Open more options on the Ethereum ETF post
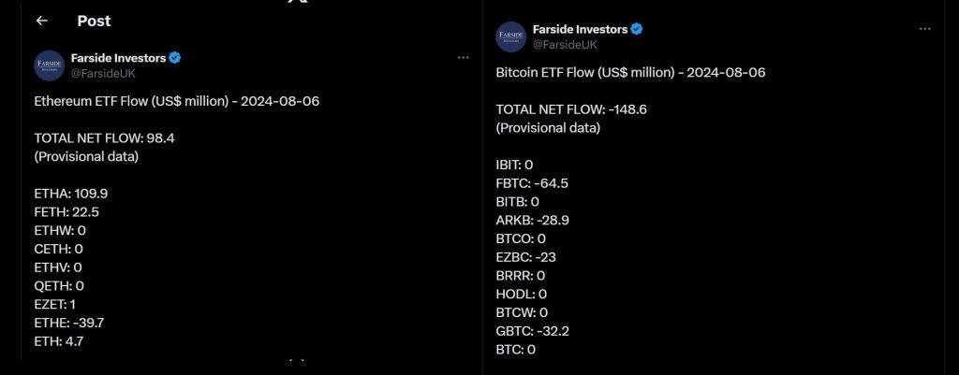The image size is (959, 375). click(463, 57)
